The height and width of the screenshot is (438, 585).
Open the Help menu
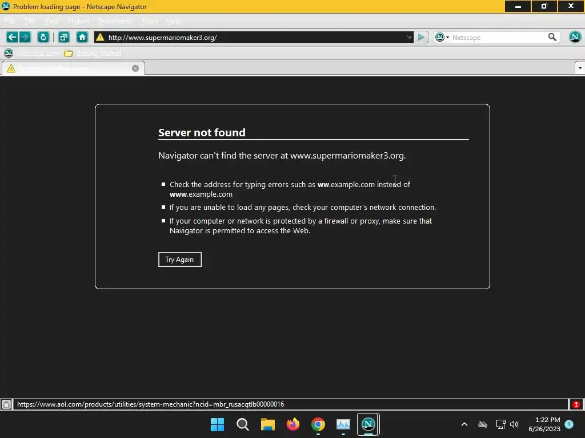coord(174,21)
